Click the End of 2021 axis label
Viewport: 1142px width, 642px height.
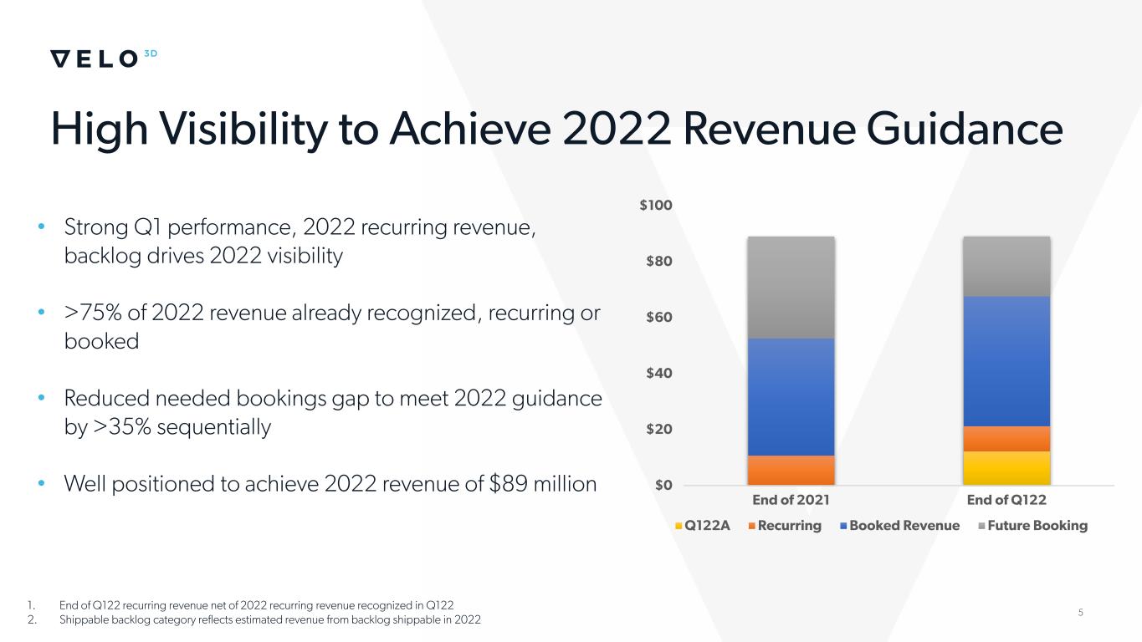(x=791, y=500)
